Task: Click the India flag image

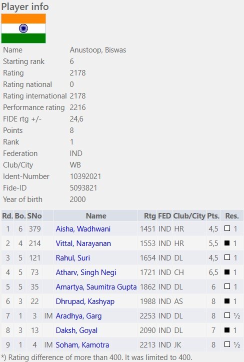Action: [x=23, y=28]
